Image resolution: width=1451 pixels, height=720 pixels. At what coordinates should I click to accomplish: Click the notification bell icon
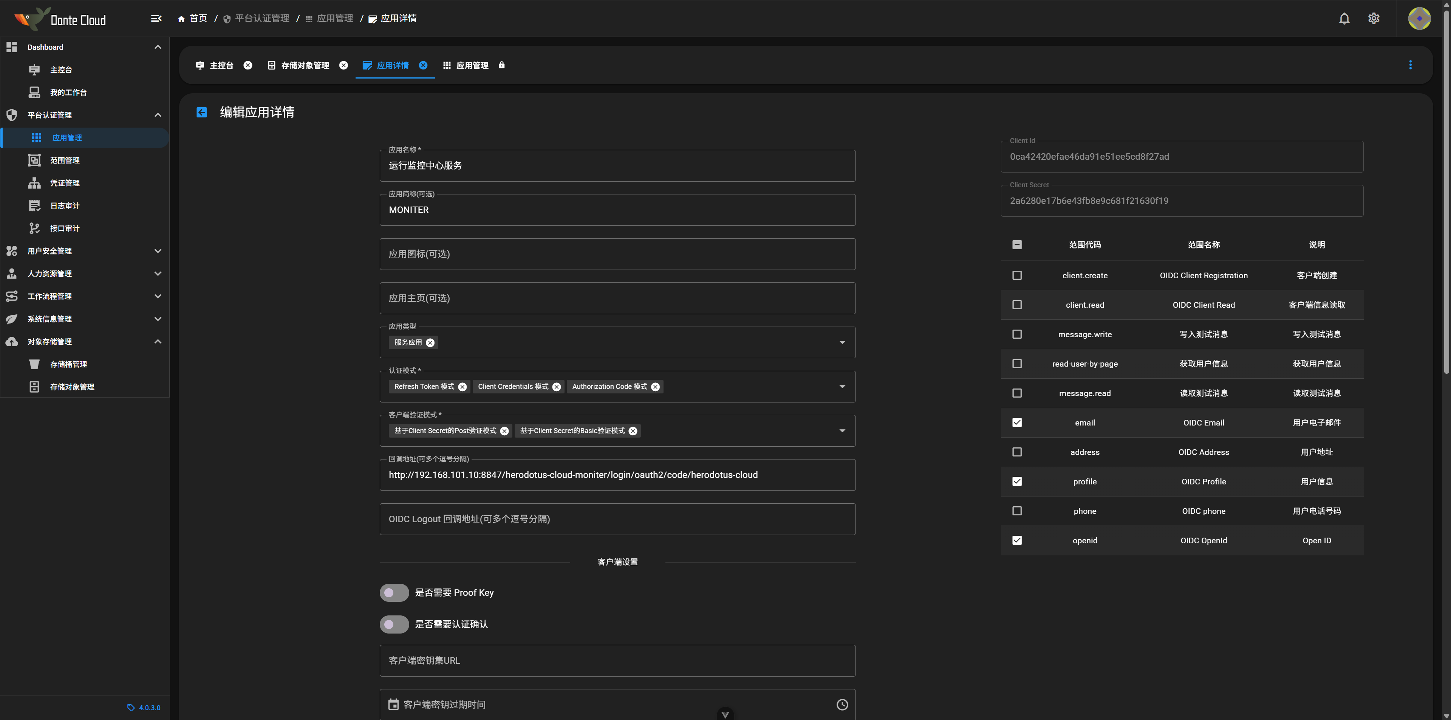coord(1344,19)
